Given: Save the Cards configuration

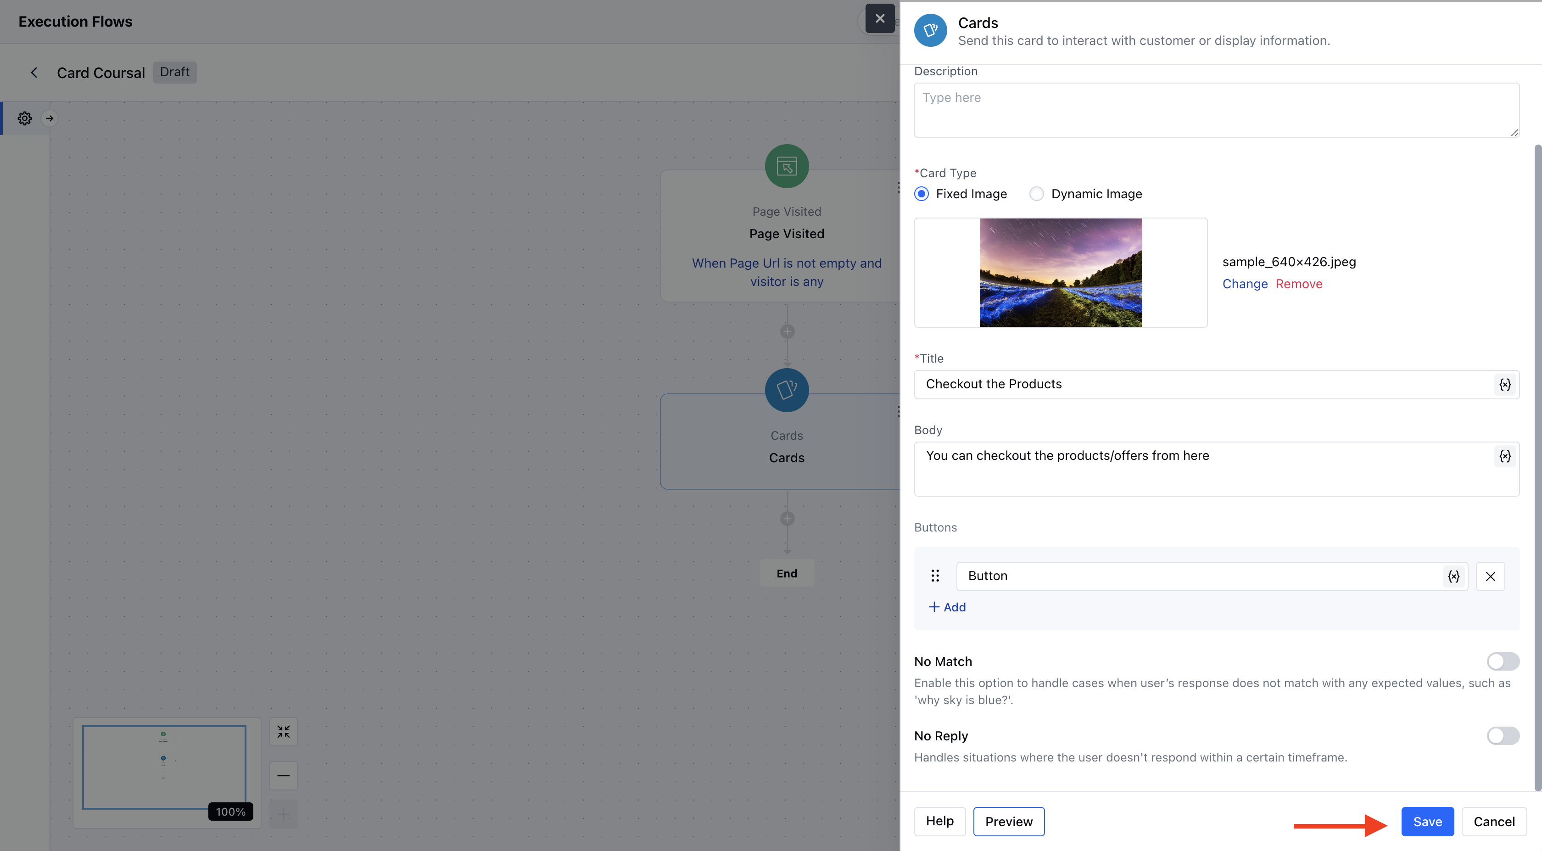Looking at the screenshot, I should click(1427, 821).
